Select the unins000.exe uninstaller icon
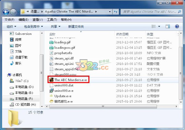This screenshot has width=185, height=130. pos(51,91)
